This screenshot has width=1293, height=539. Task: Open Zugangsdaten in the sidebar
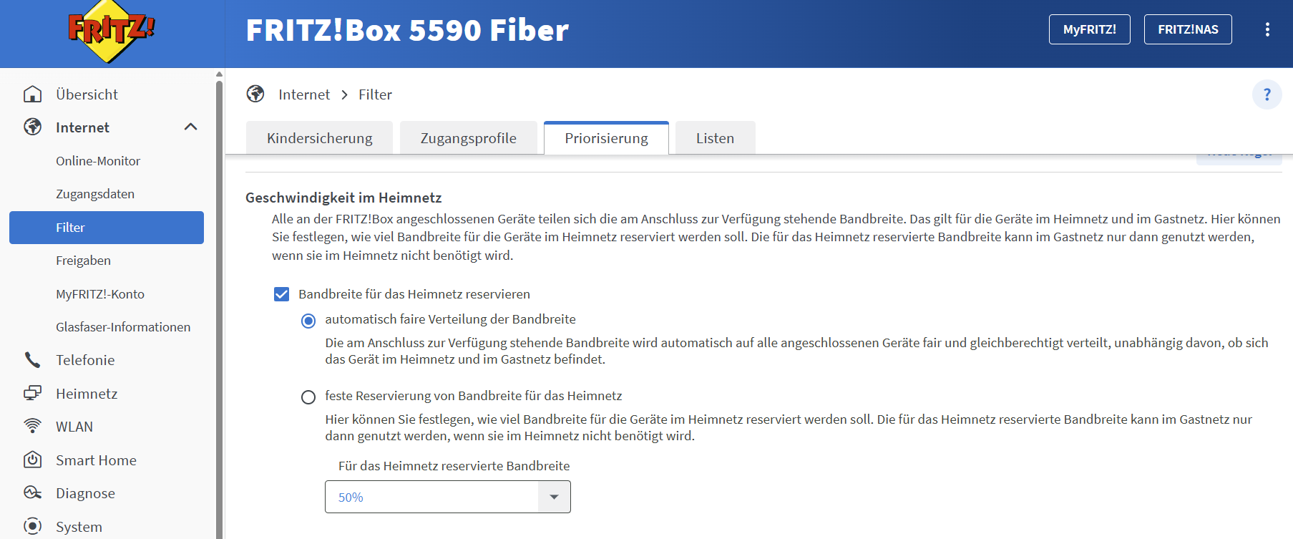pyautogui.click(x=95, y=194)
